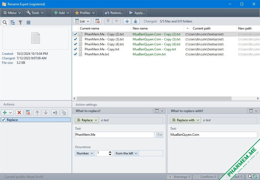The height and width of the screenshot is (180, 260).
Task: Move selected file down one position
Action: [x=127, y=21]
